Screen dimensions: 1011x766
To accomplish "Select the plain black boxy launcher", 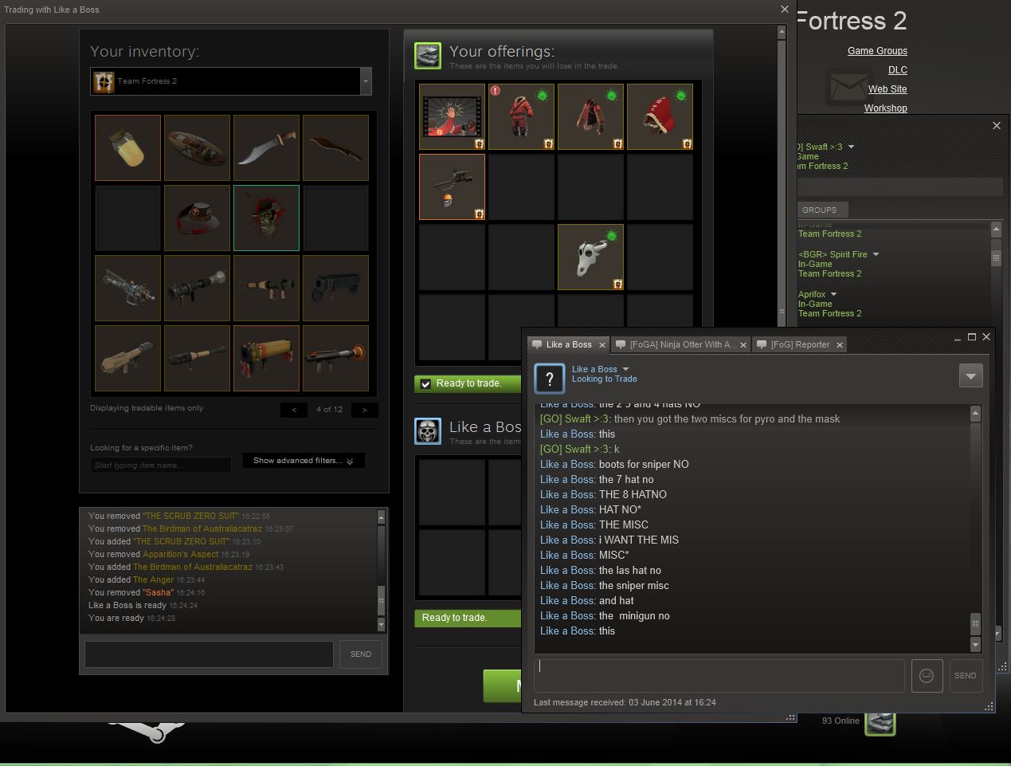I will pyautogui.click(x=335, y=288).
